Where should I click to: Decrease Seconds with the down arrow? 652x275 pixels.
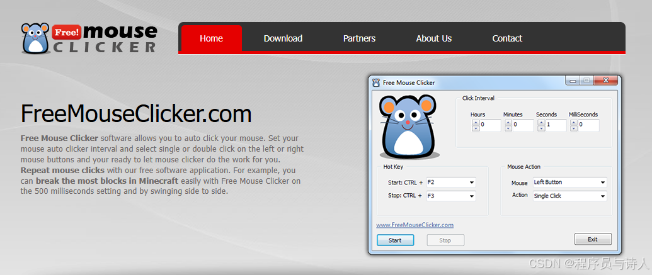coord(541,128)
